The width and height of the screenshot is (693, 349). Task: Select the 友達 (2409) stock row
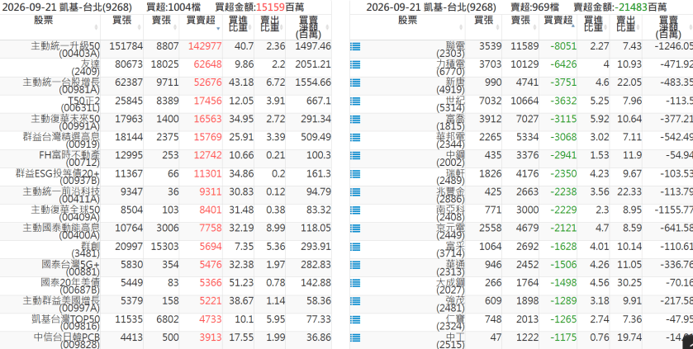click(x=165, y=68)
